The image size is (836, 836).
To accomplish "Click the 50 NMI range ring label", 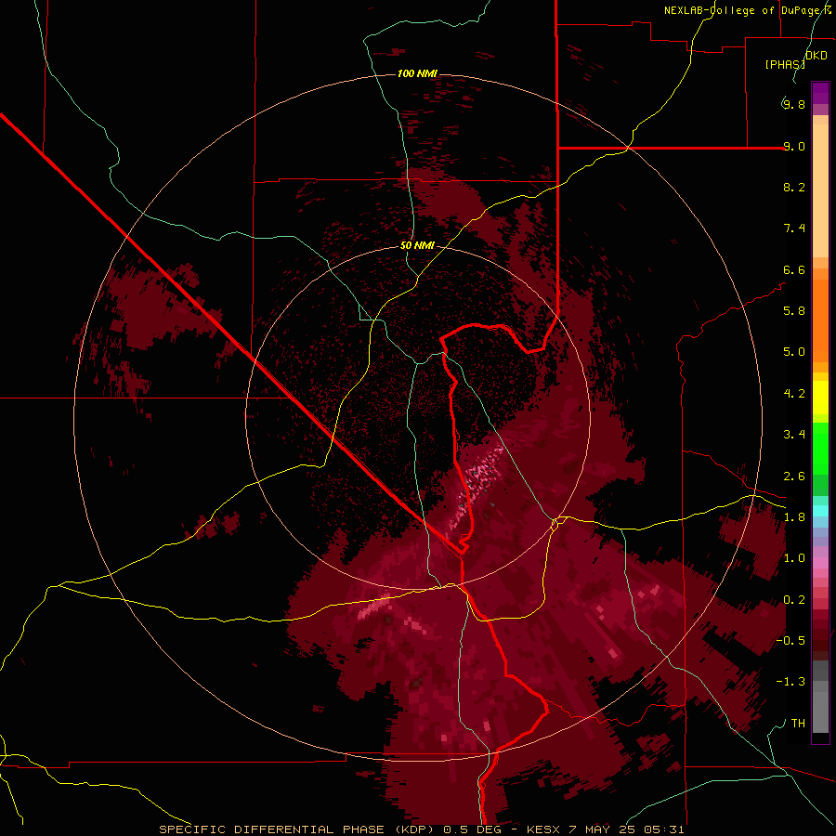I will [417, 245].
